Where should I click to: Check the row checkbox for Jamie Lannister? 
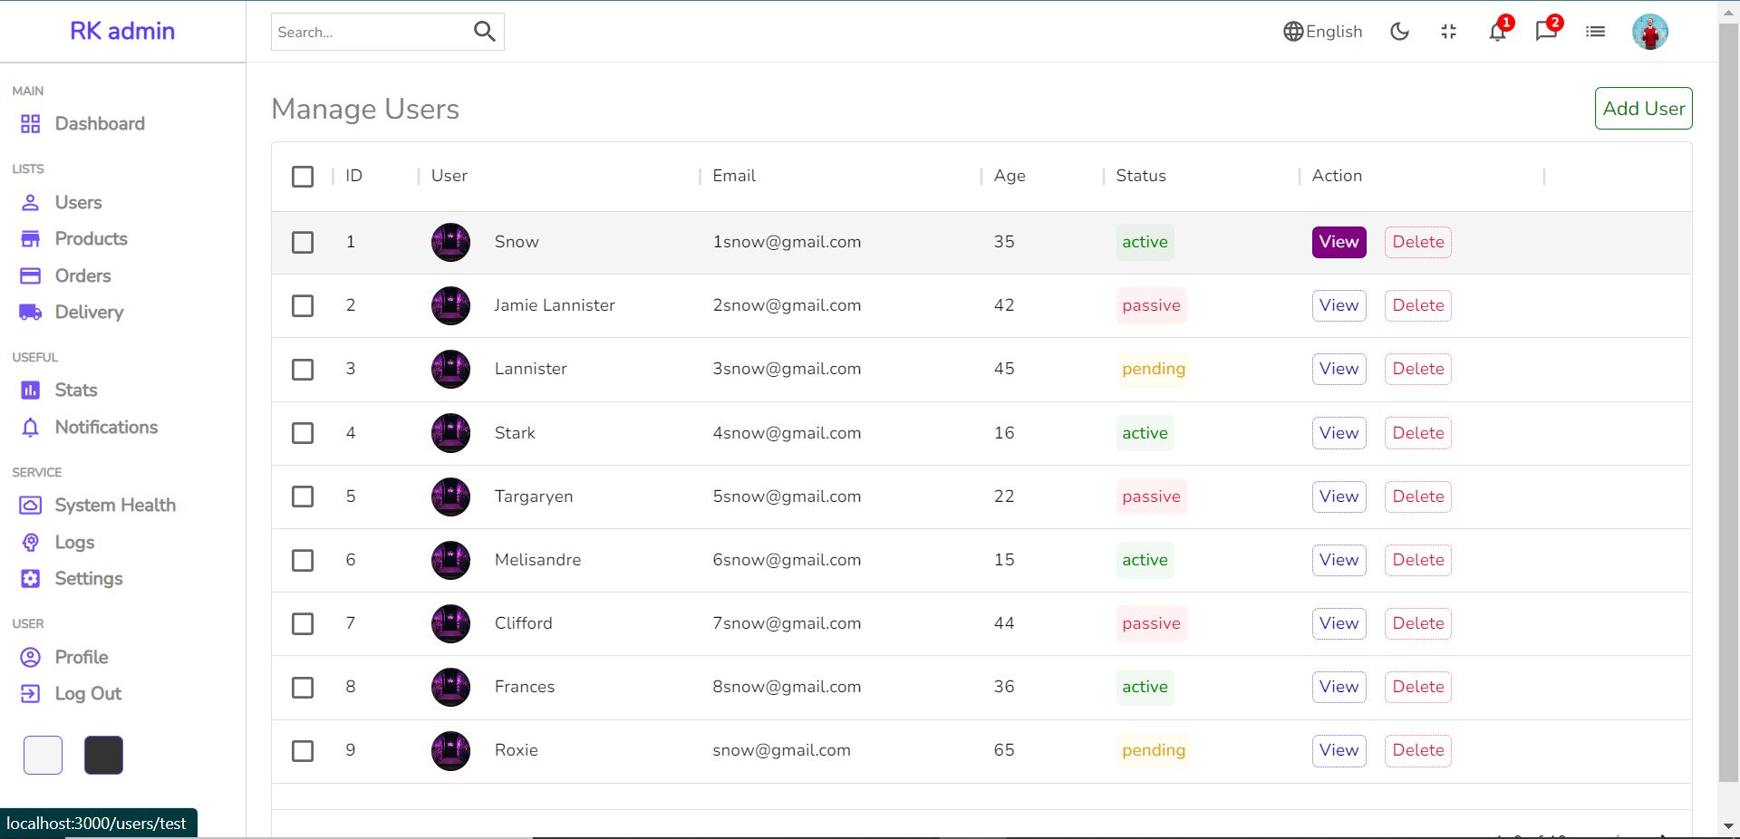pos(302,306)
